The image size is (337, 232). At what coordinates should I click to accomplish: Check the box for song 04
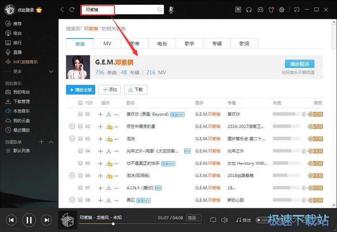tap(80, 151)
